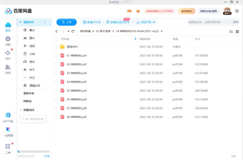Go to 01 英文资源 in breadcrumb
Image resolution: width=243 pixels, height=160 pixels.
point(103,31)
